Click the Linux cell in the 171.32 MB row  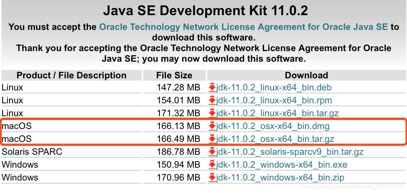[x=72, y=113]
